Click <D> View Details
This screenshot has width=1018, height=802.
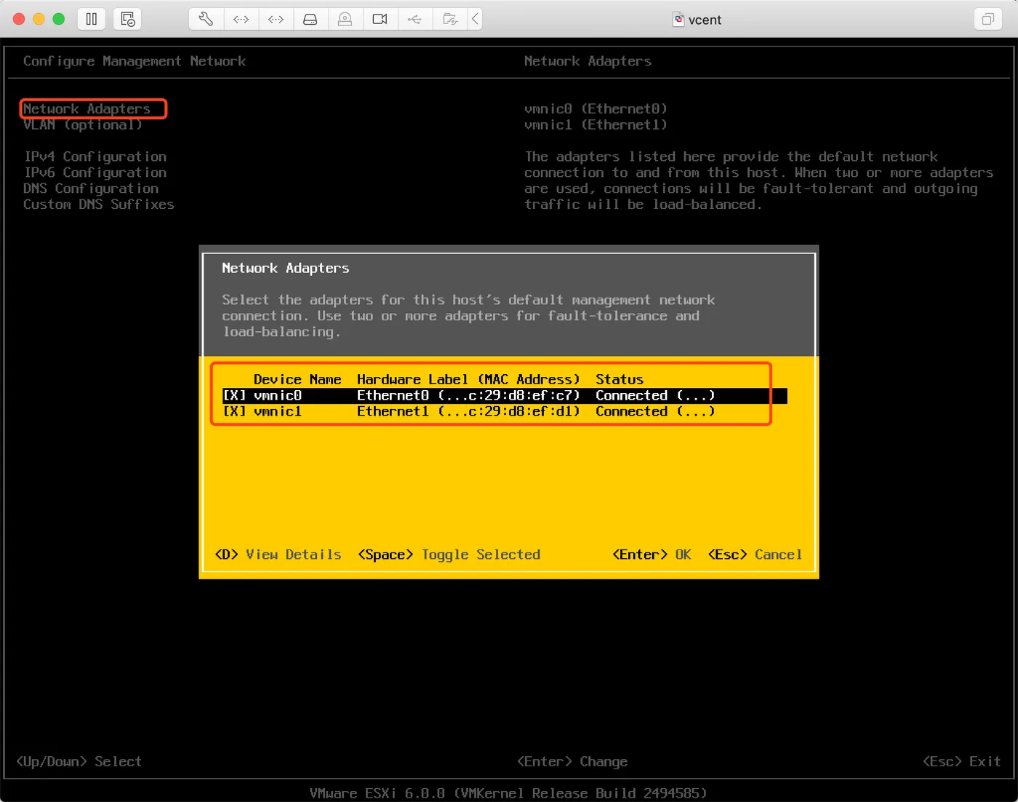(278, 555)
